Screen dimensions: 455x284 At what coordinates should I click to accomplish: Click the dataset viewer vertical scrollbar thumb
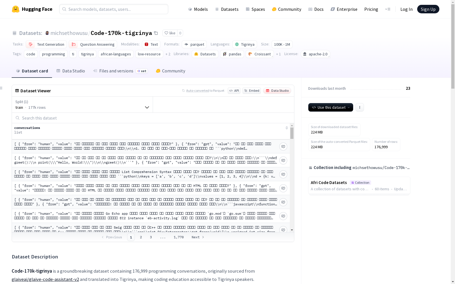click(292, 133)
